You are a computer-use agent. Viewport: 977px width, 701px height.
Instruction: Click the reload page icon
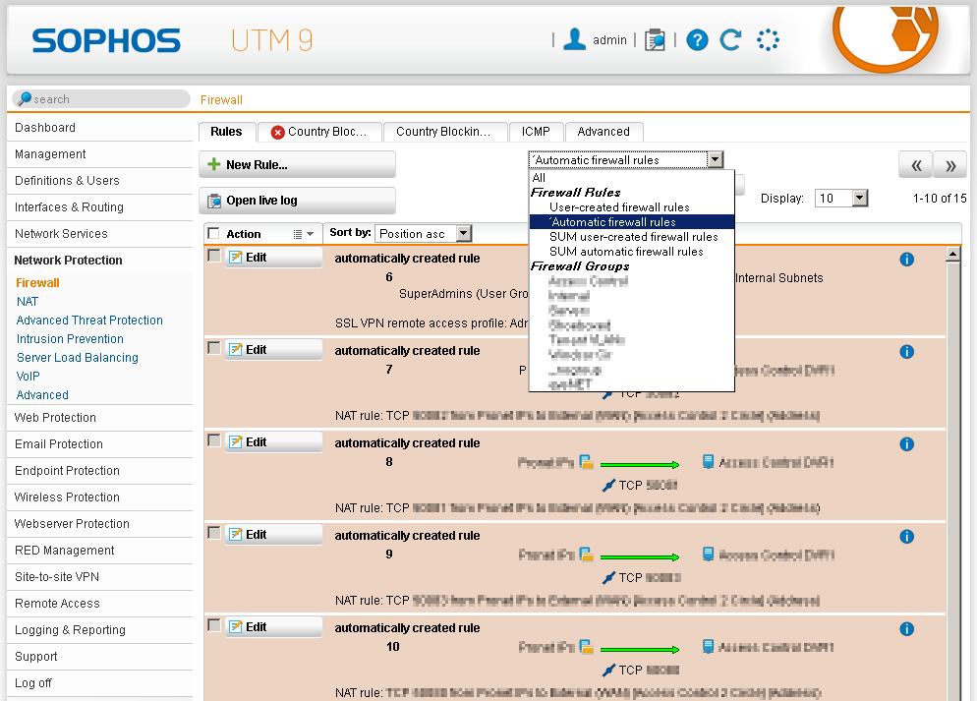pos(730,40)
